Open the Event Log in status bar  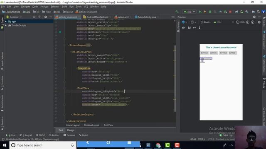(226, 135)
